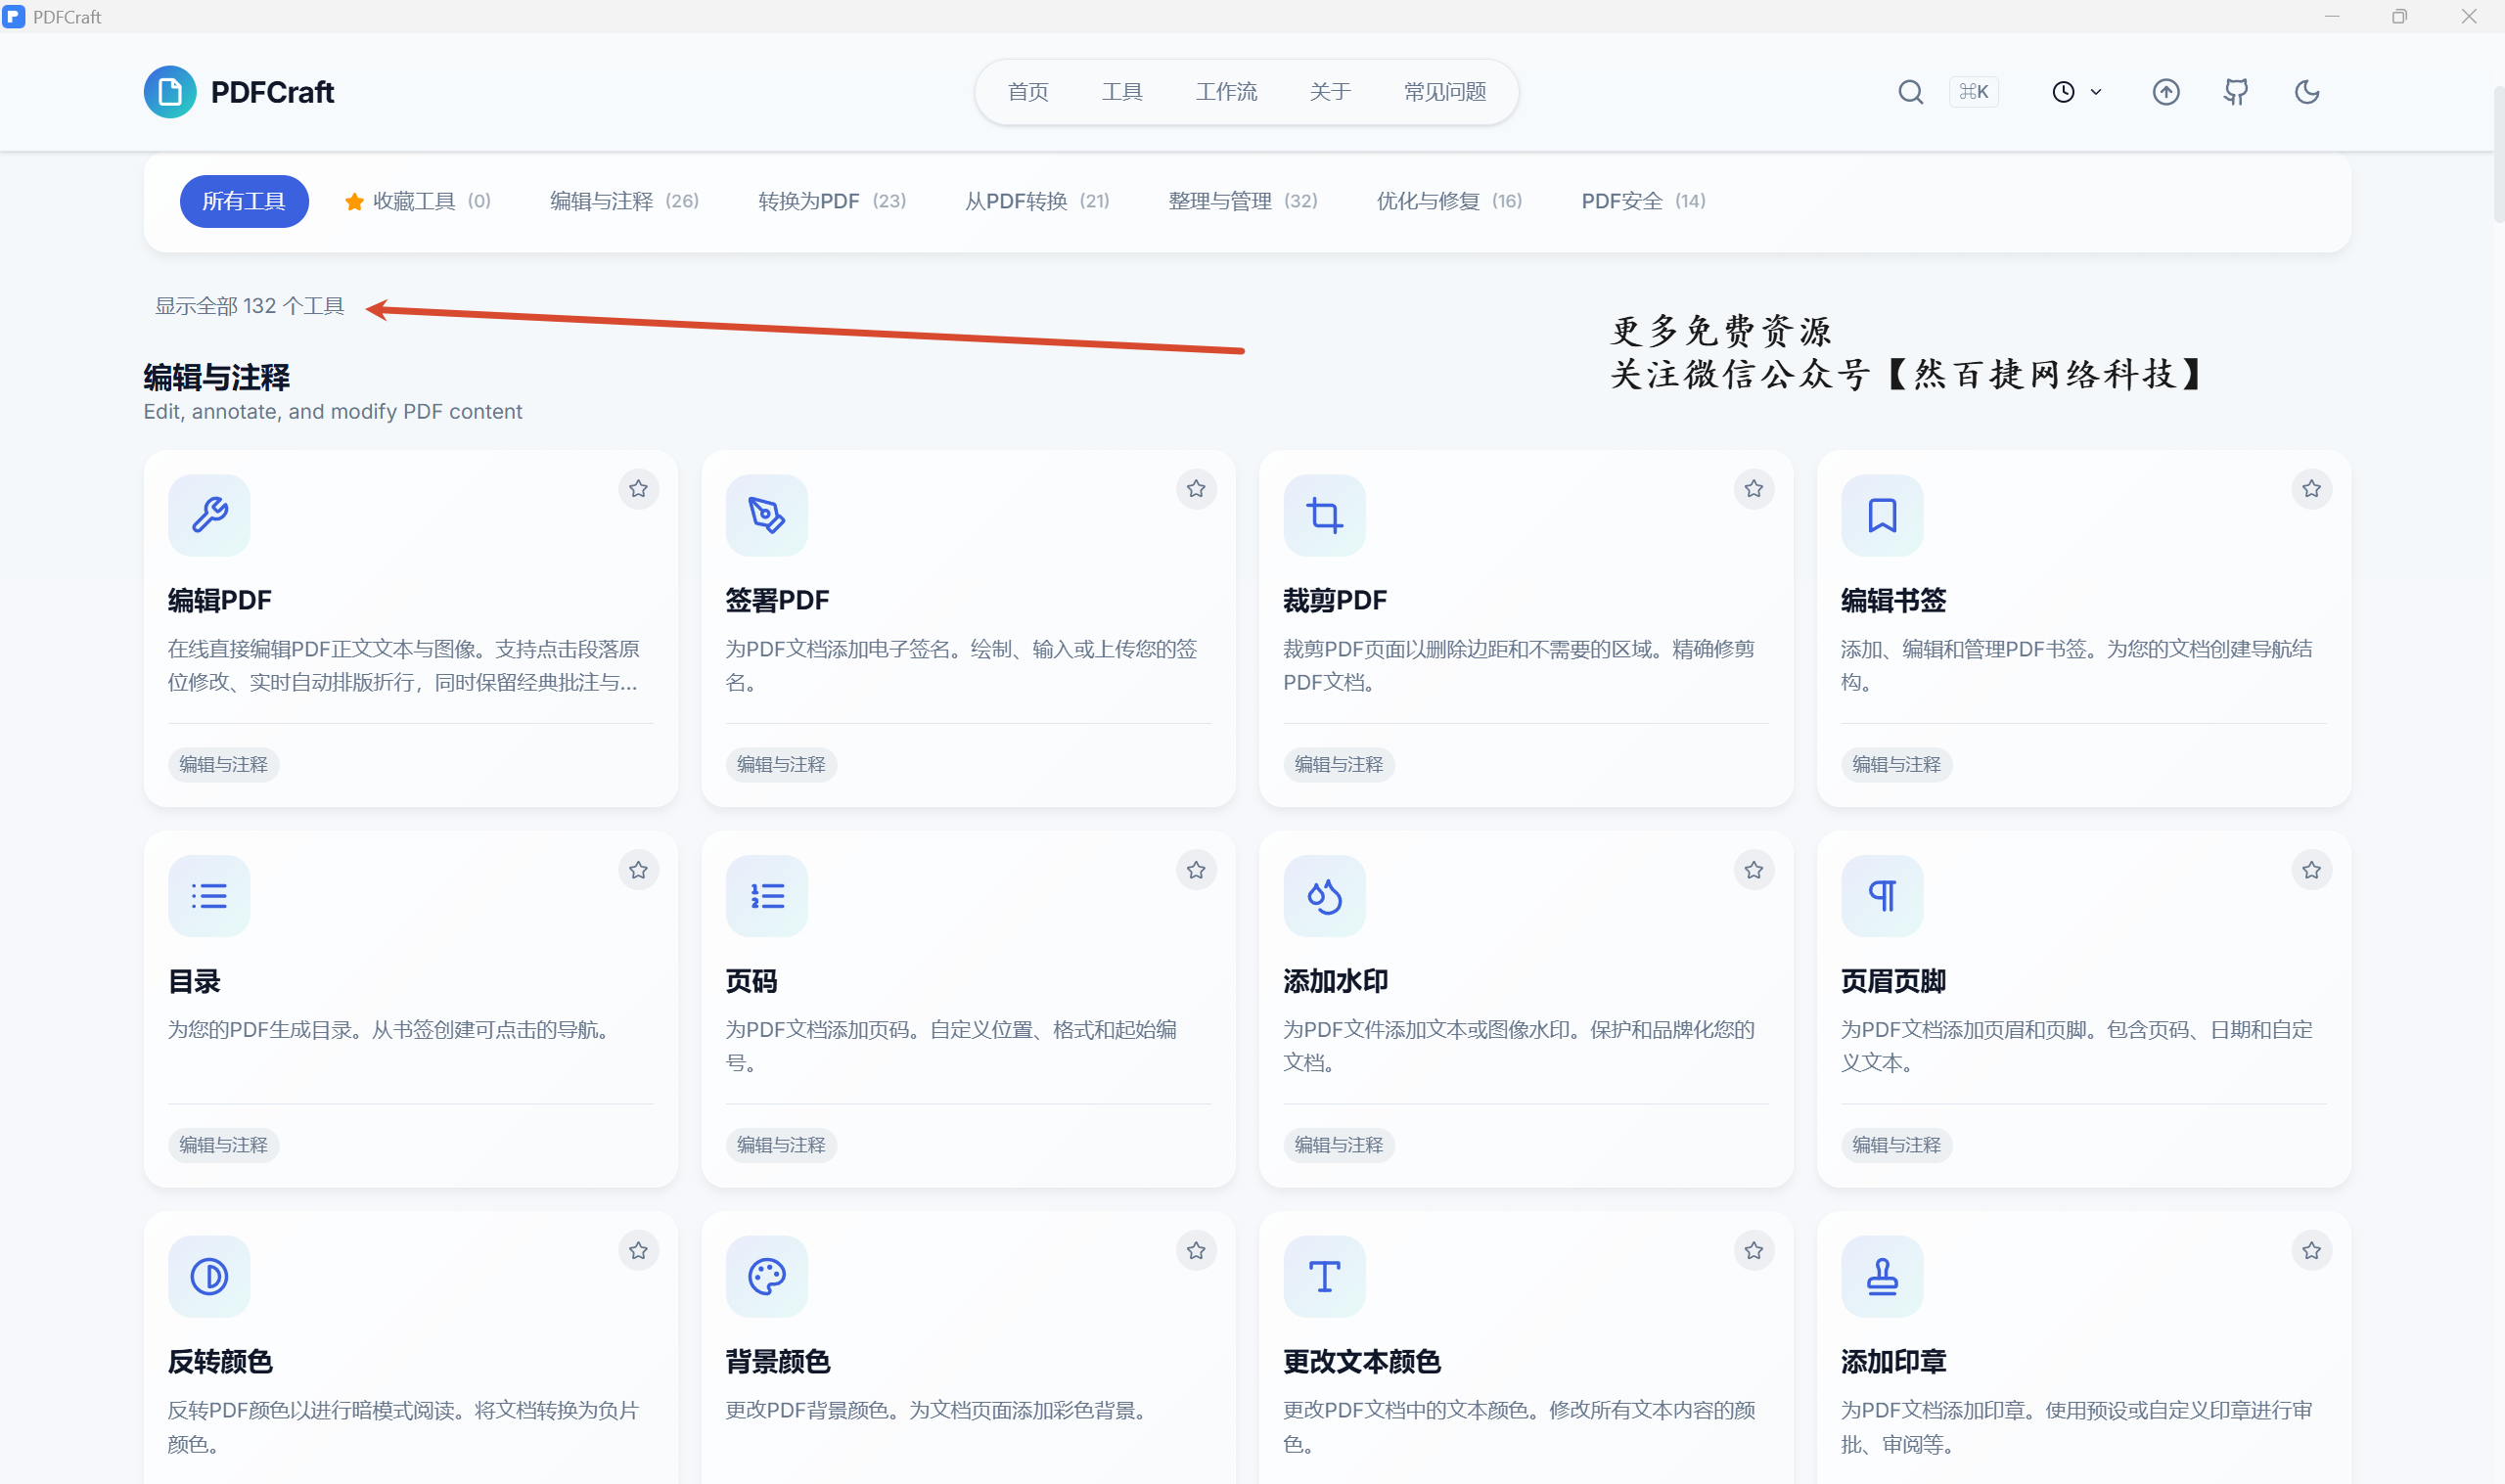
Task: Open the 签署PDF pen icon
Action: click(767, 515)
